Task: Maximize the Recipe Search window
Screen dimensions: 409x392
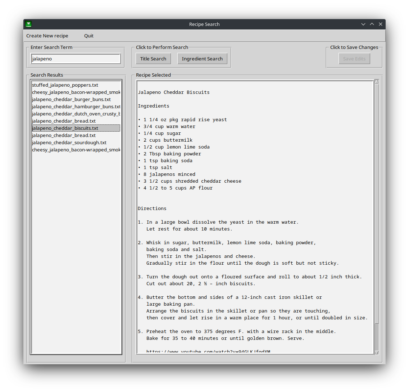Action: point(372,24)
